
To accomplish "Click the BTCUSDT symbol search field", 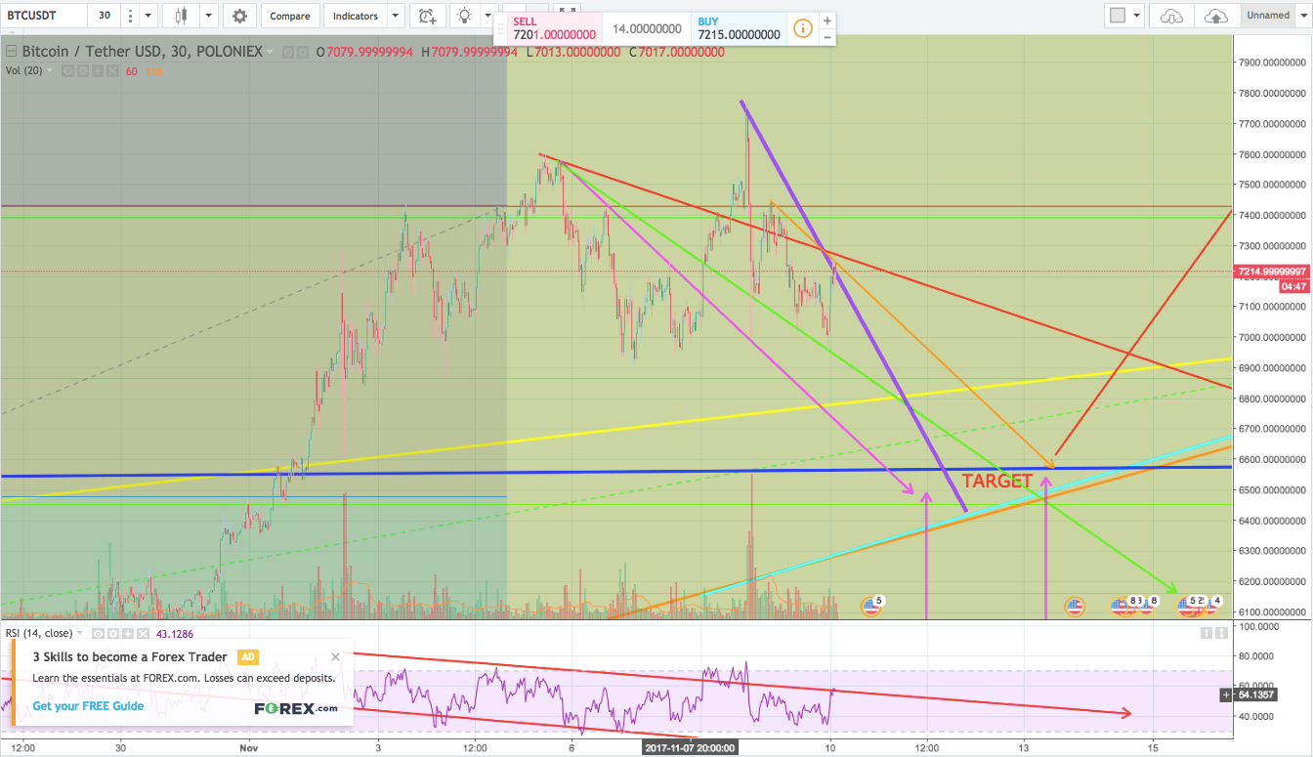I will (x=44, y=16).
